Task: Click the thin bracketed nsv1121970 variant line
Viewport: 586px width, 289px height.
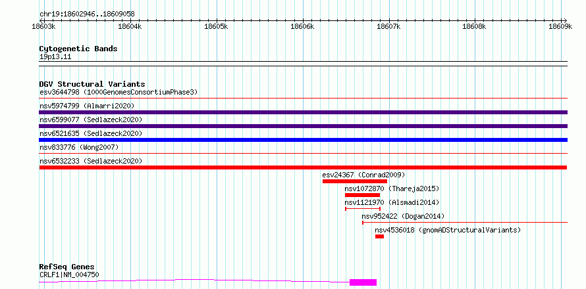Action: pos(363,209)
